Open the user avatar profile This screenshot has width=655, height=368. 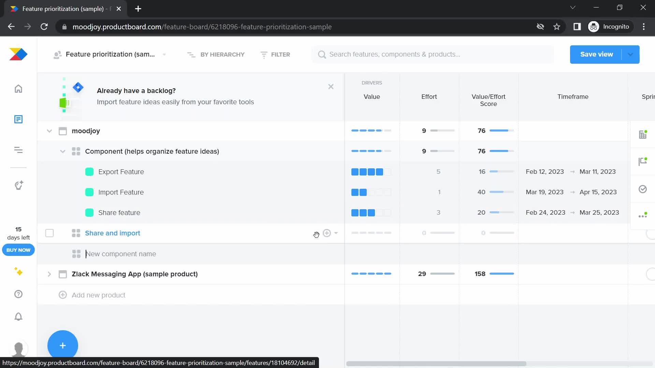click(x=18, y=349)
